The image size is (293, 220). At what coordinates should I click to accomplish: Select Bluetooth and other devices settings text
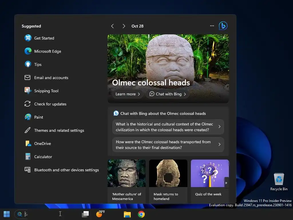(x=66, y=170)
